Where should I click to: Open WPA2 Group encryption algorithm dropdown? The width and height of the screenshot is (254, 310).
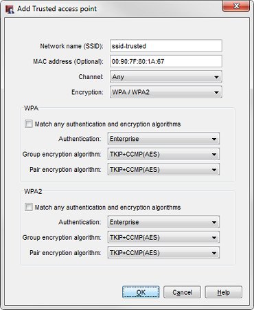point(163,237)
